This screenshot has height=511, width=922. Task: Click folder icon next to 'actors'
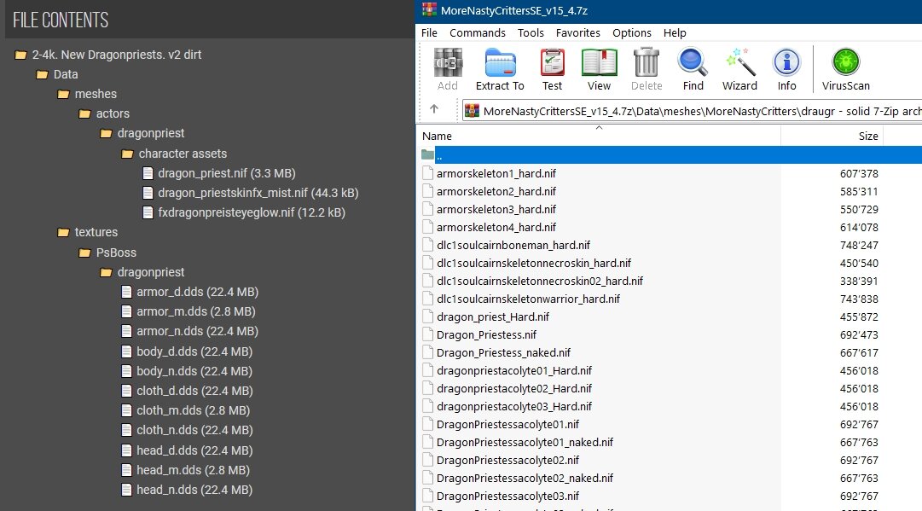(x=84, y=114)
